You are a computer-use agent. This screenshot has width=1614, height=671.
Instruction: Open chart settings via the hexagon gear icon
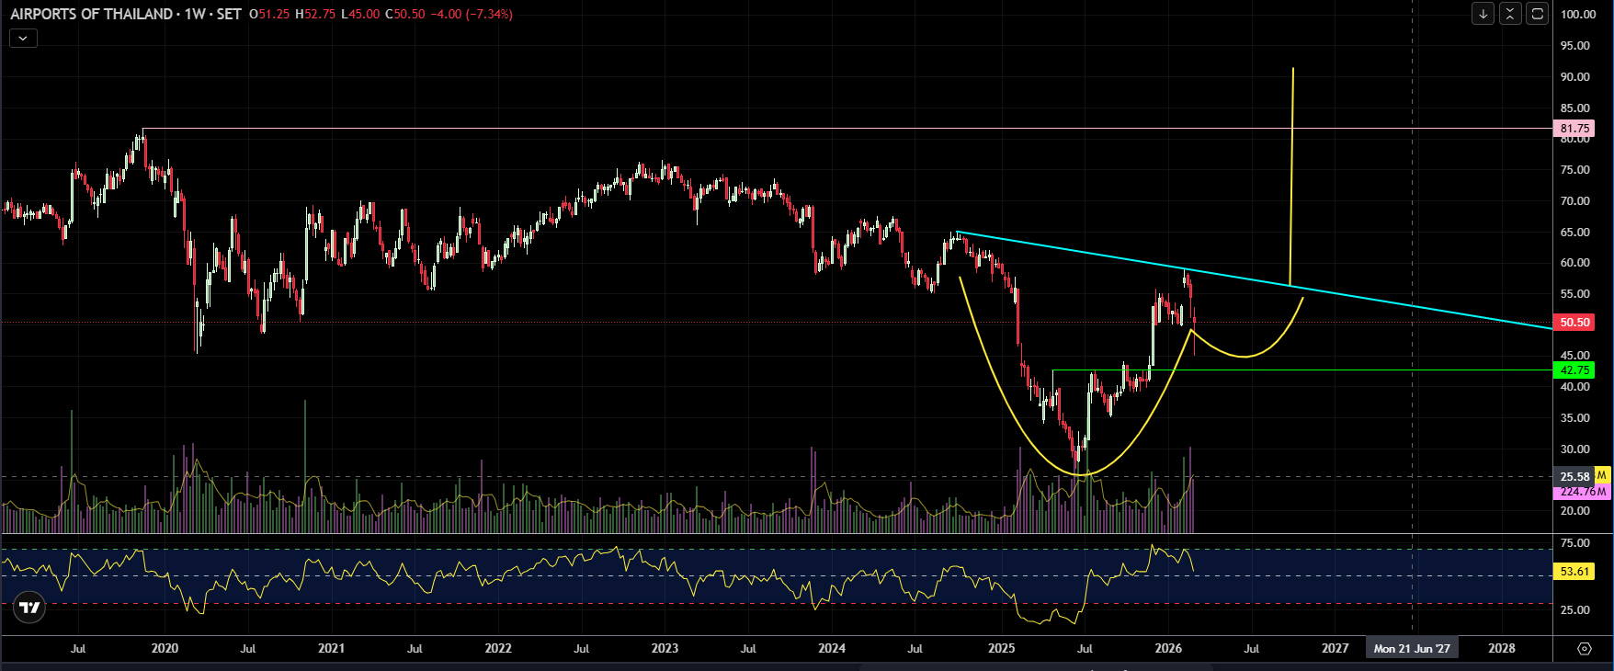(1584, 648)
